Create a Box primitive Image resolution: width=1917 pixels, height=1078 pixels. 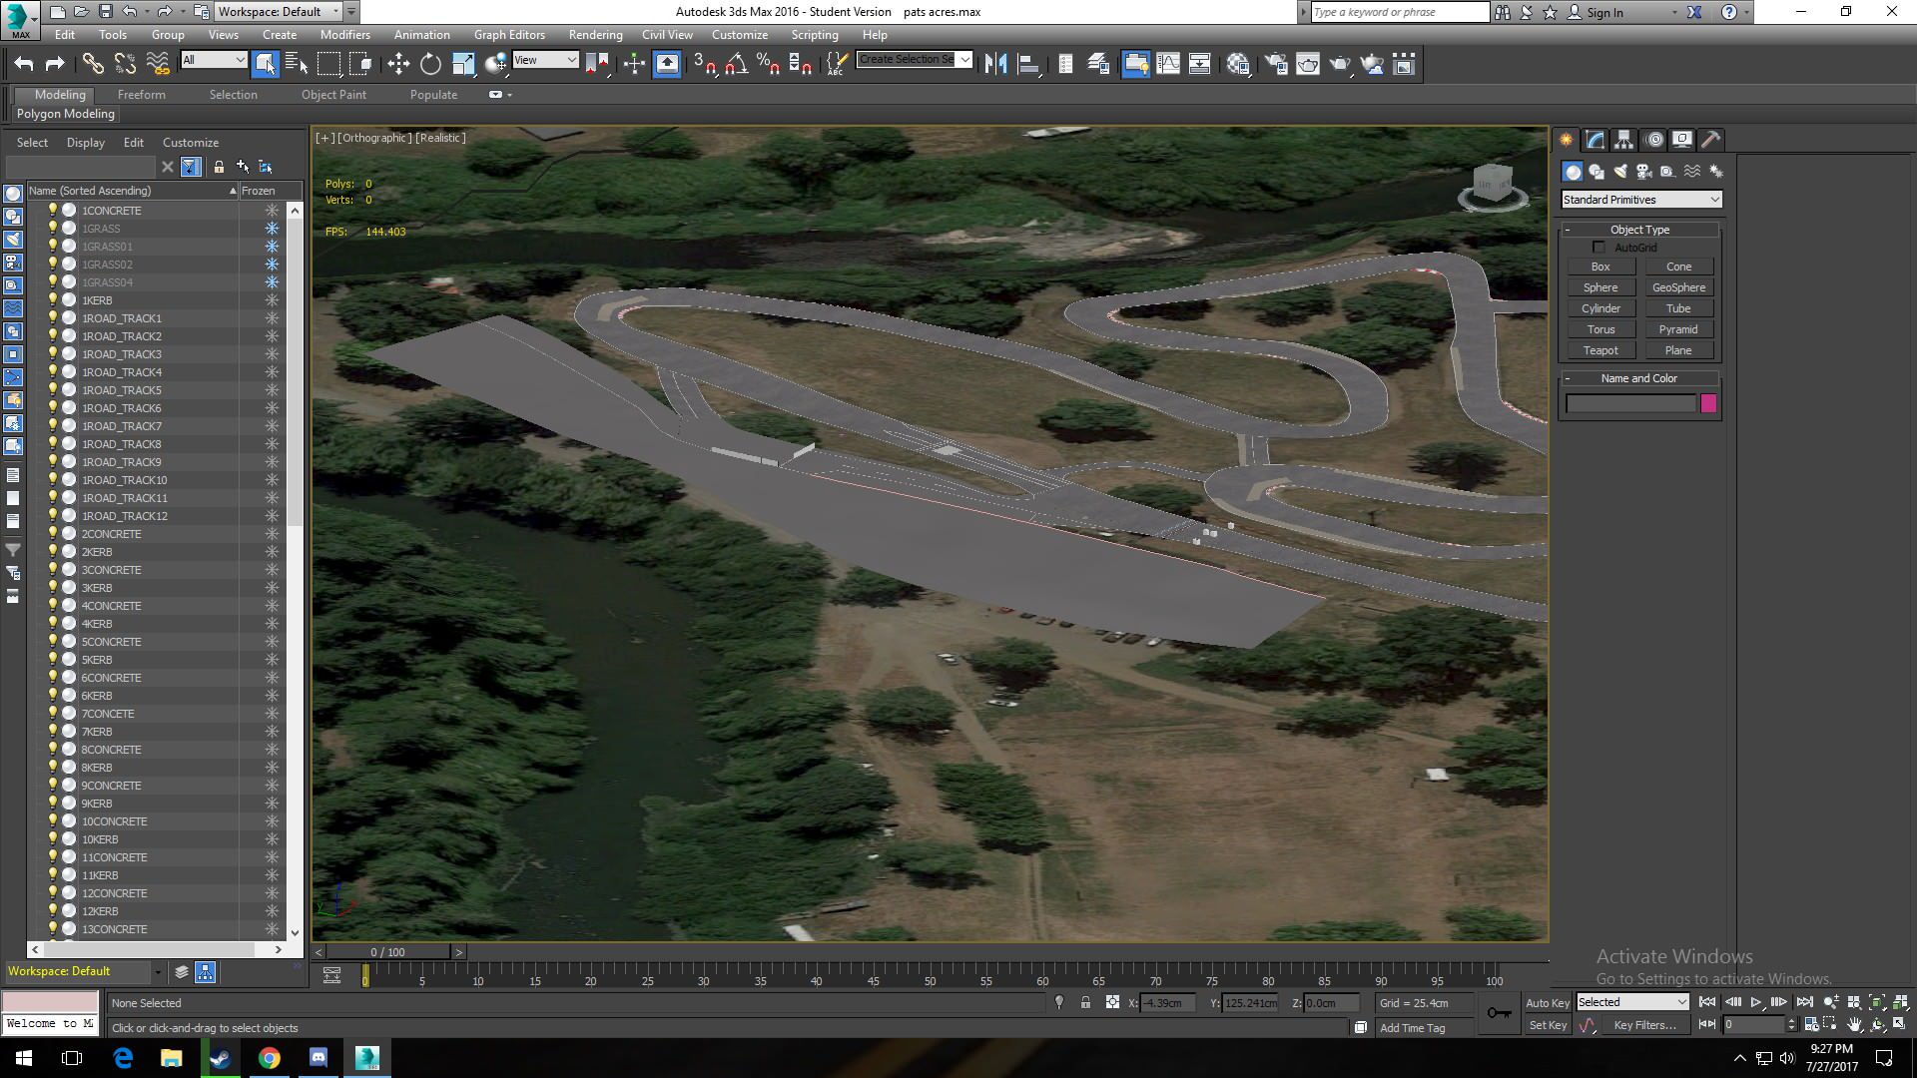[1600, 267]
